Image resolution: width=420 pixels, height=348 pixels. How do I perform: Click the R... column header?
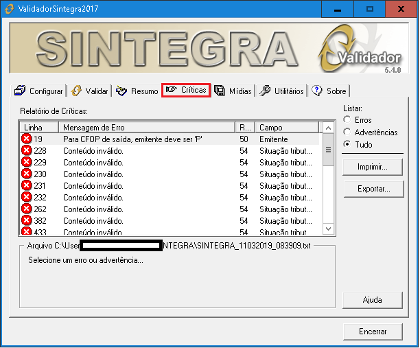pyautogui.click(x=245, y=128)
